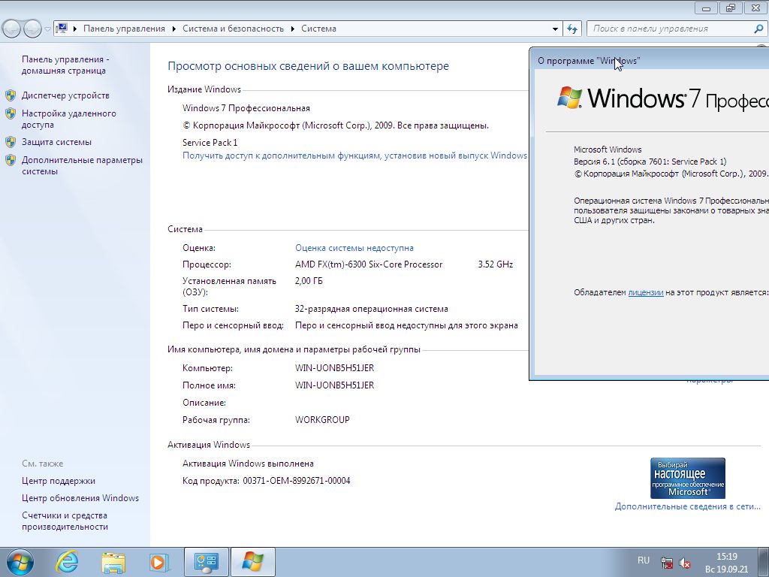The height and width of the screenshot is (577, 769).
Task: Select text 32-разрядная операционная система
Action: [371, 309]
